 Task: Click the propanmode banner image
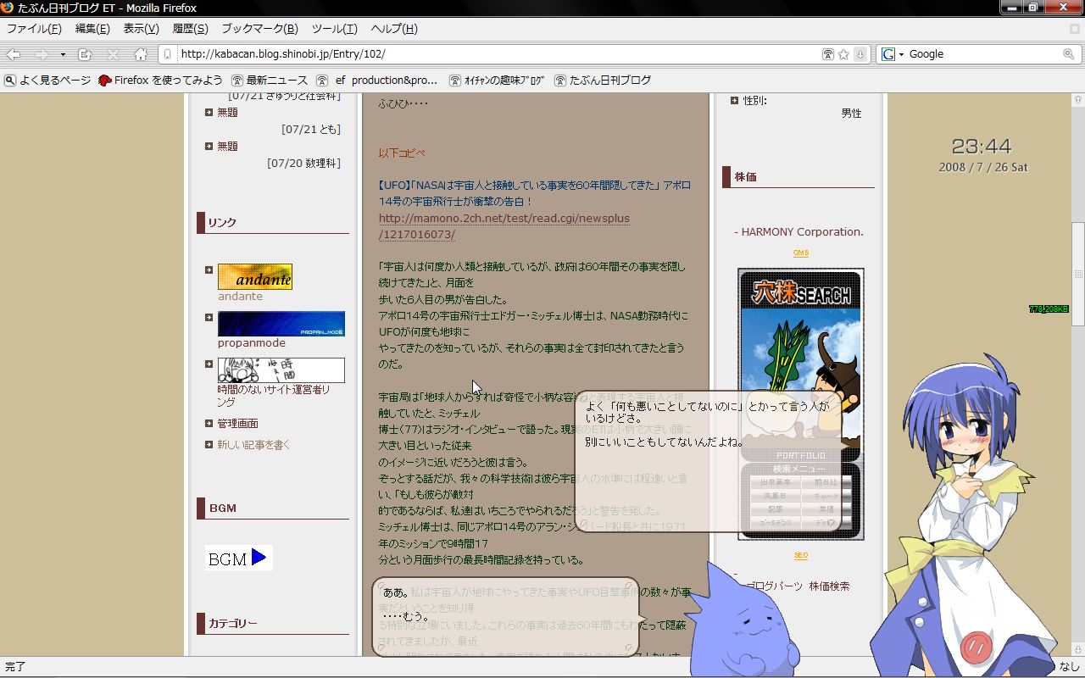pos(281,324)
